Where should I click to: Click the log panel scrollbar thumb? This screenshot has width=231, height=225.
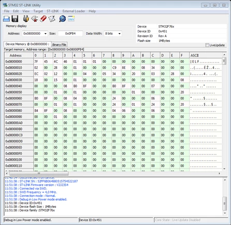(x=225, y=203)
